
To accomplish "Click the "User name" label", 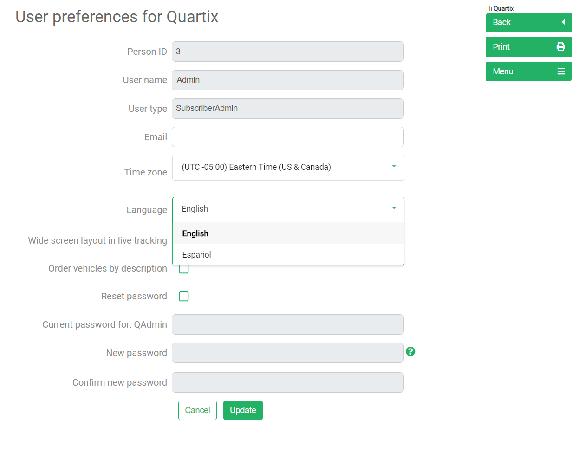I will (x=145, y=80).
